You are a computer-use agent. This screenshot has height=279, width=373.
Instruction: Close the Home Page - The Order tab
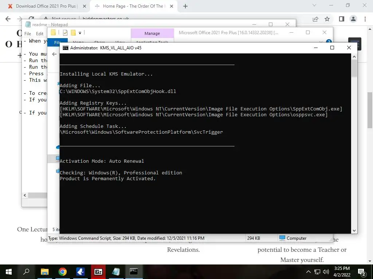pyautogui.click(x=172, y=7)
